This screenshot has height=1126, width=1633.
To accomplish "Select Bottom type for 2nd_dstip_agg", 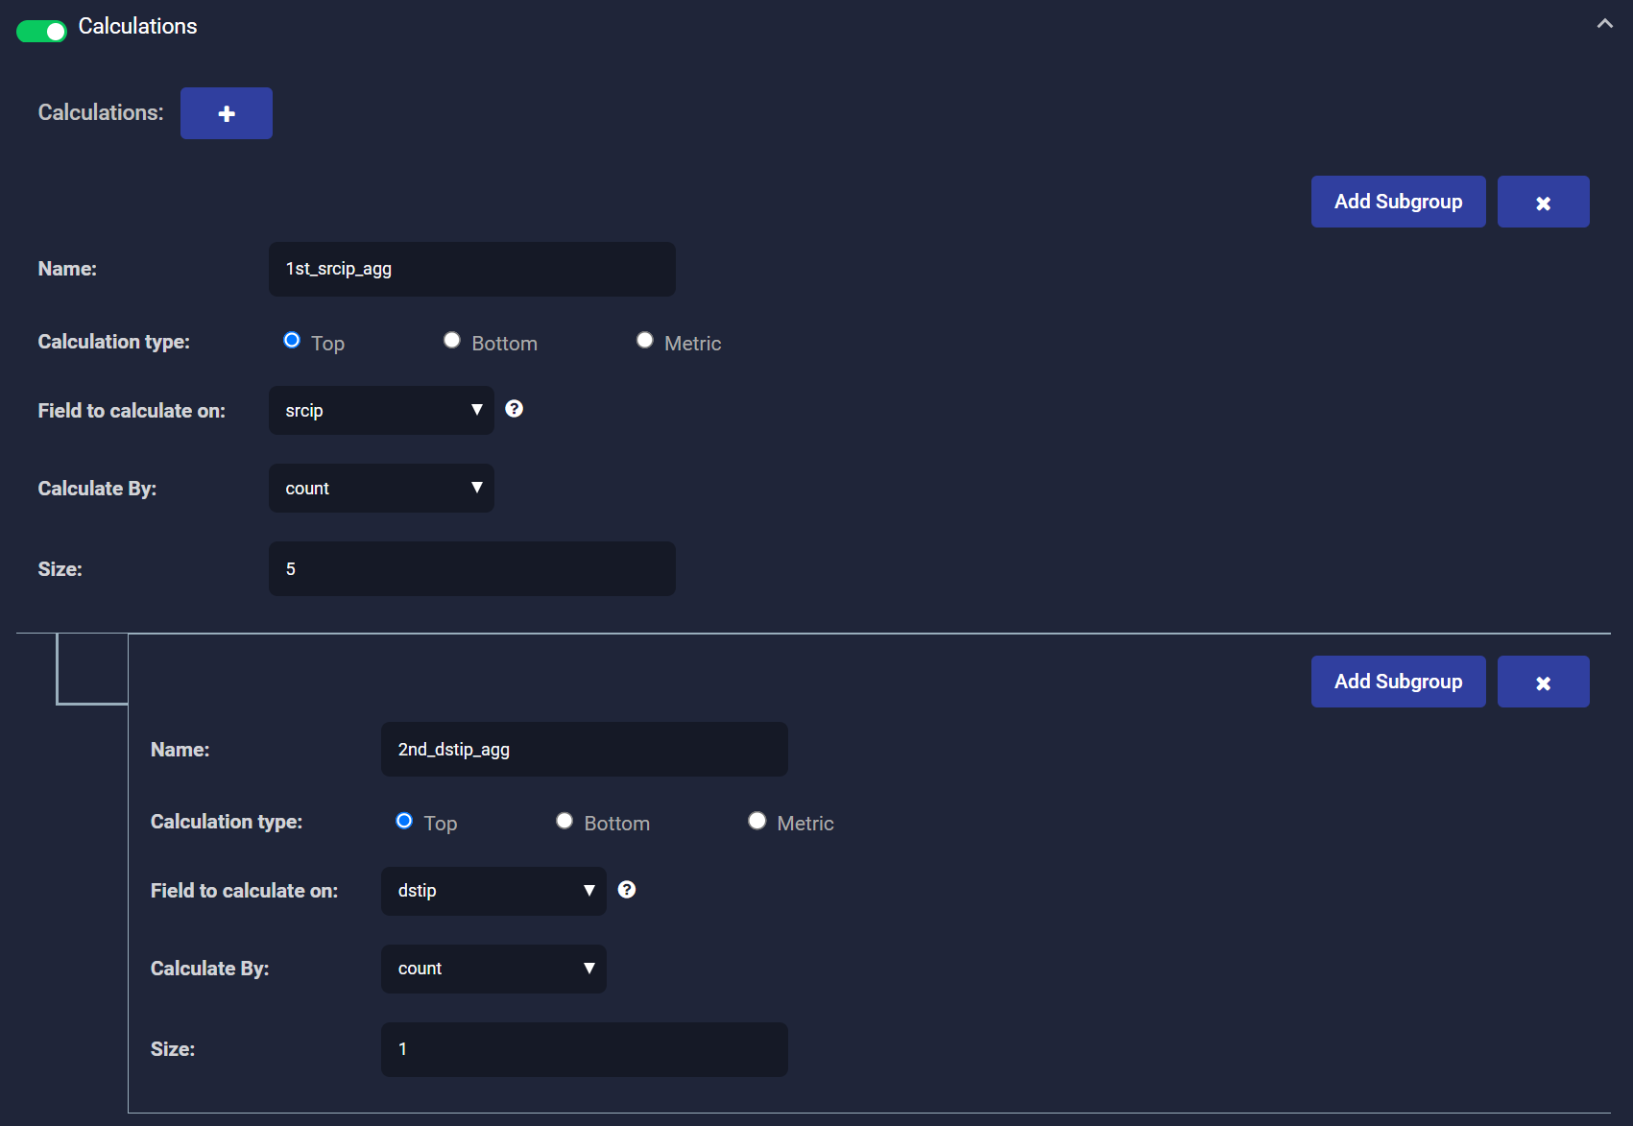I will click(564, 821).
